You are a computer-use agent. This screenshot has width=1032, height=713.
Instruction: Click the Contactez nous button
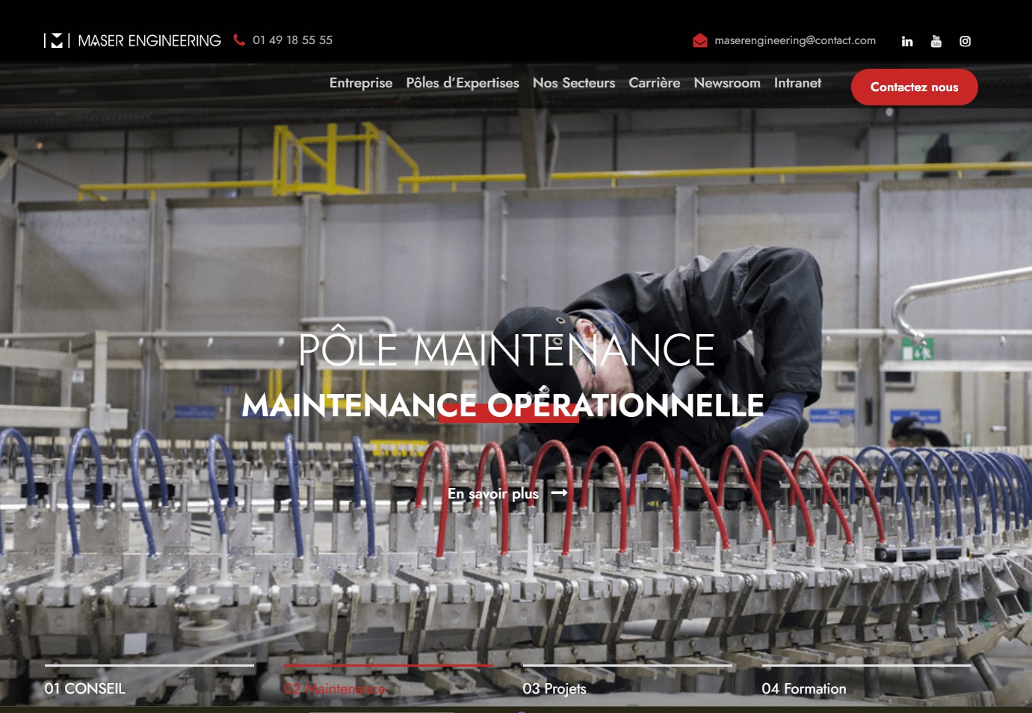point(915,87)
